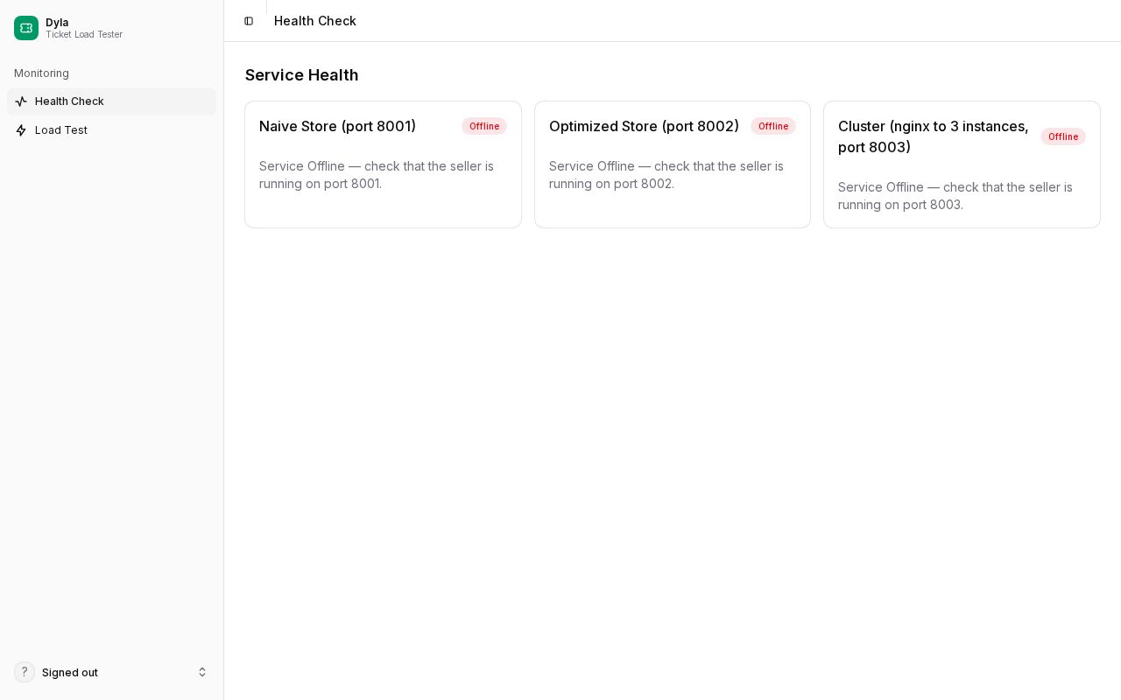Click the Load Test lightning icon

click(x=21, y=130)
